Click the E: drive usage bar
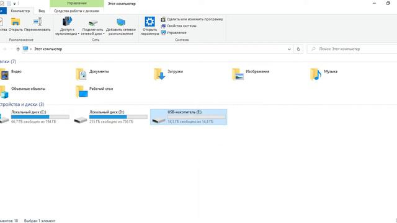The image size is (397, 223). click(197, 117)
